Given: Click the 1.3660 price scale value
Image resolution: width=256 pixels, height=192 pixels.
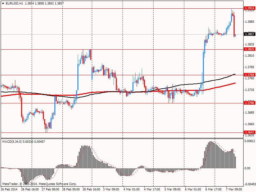Looking at the screenshot, I should point(250,124).
